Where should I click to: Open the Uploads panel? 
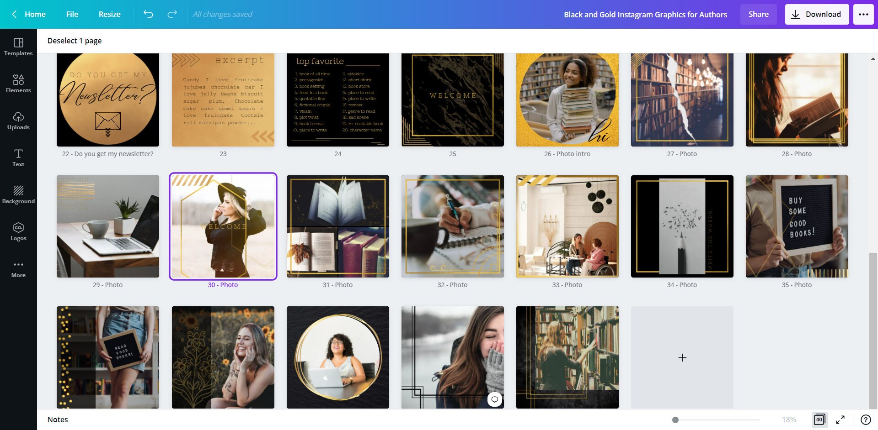point(18,121)
